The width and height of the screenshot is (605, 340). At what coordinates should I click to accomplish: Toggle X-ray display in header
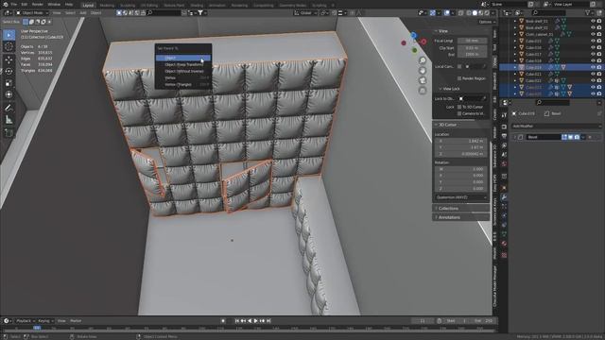pyautogui.click(x=461, y=12)
